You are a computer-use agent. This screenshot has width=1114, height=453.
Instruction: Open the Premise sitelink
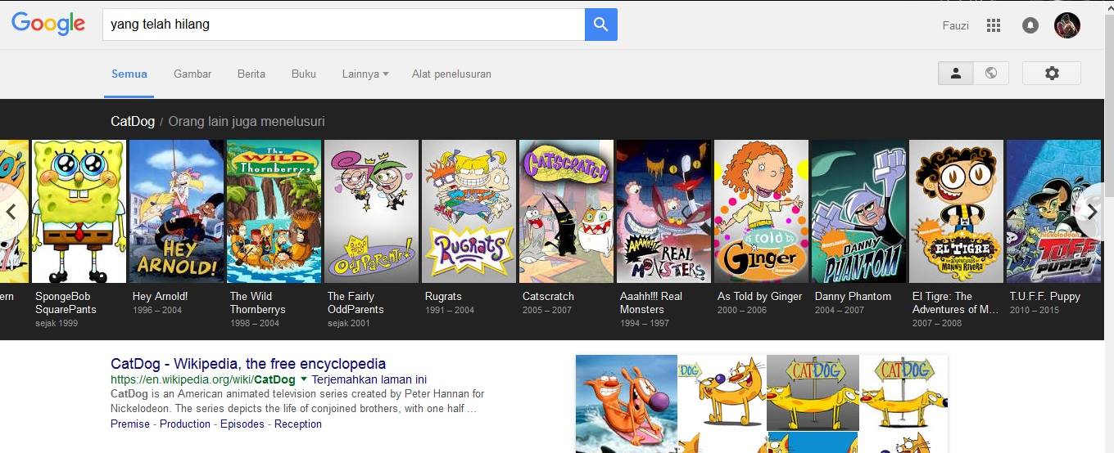[130, 424]
